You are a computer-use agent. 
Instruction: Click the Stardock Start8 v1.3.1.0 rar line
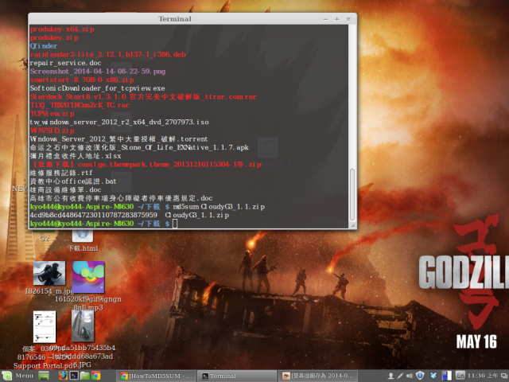click(143, 97)
